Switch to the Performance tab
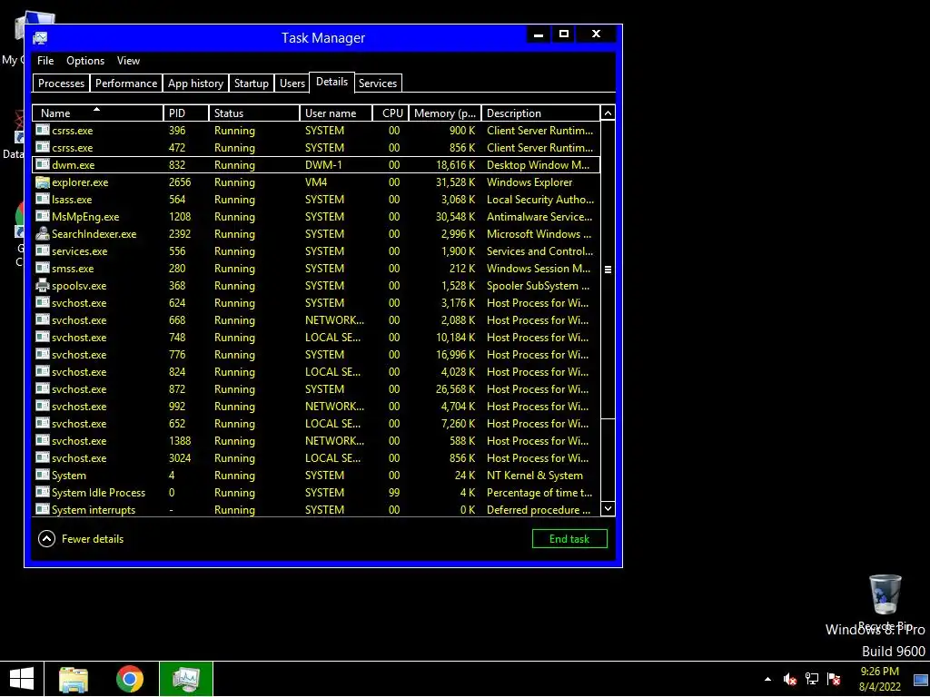This screenshot has width=930, height=697. 126,83
